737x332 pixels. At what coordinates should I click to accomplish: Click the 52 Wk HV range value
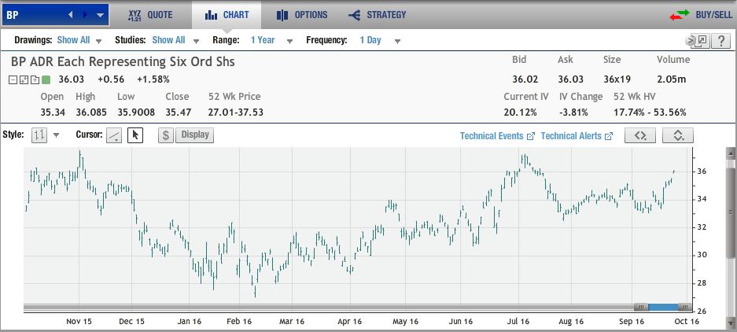tap(650, 113)
